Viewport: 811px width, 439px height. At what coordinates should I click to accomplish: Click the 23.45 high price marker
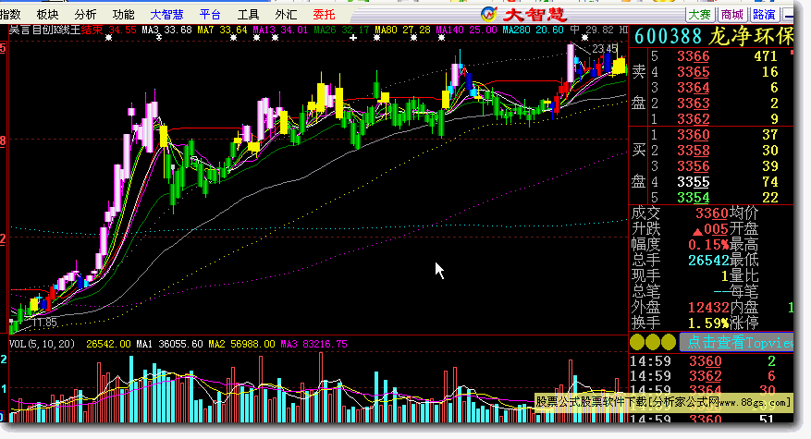(605, 49)
